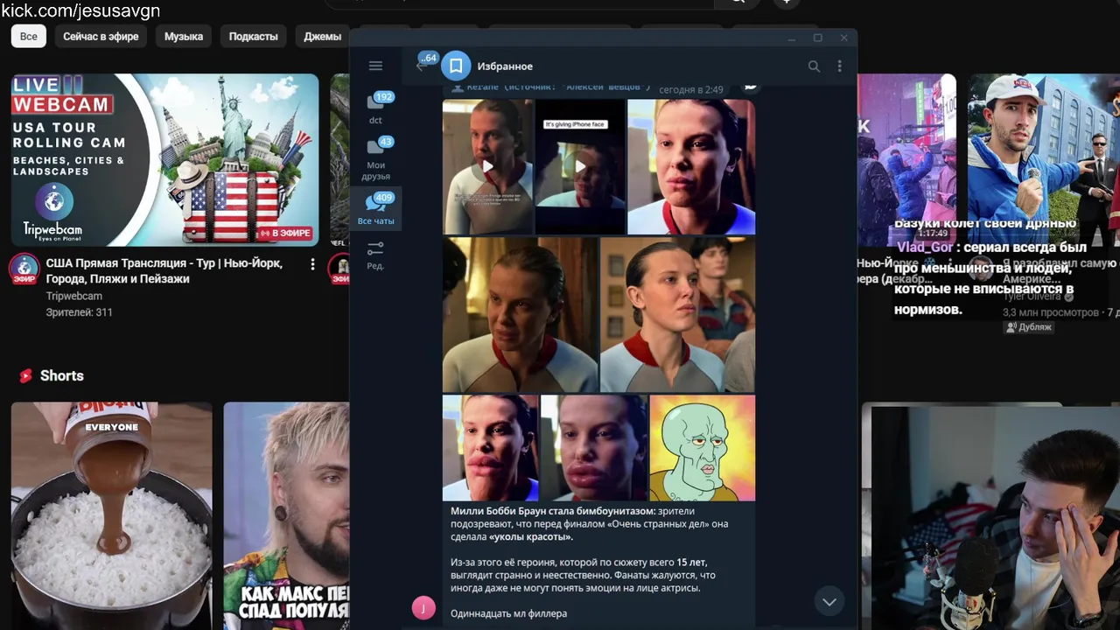Screen dimensions: 1120x630
Task: Open the Как Макс Short thumbnail
Action: (286, 515)
